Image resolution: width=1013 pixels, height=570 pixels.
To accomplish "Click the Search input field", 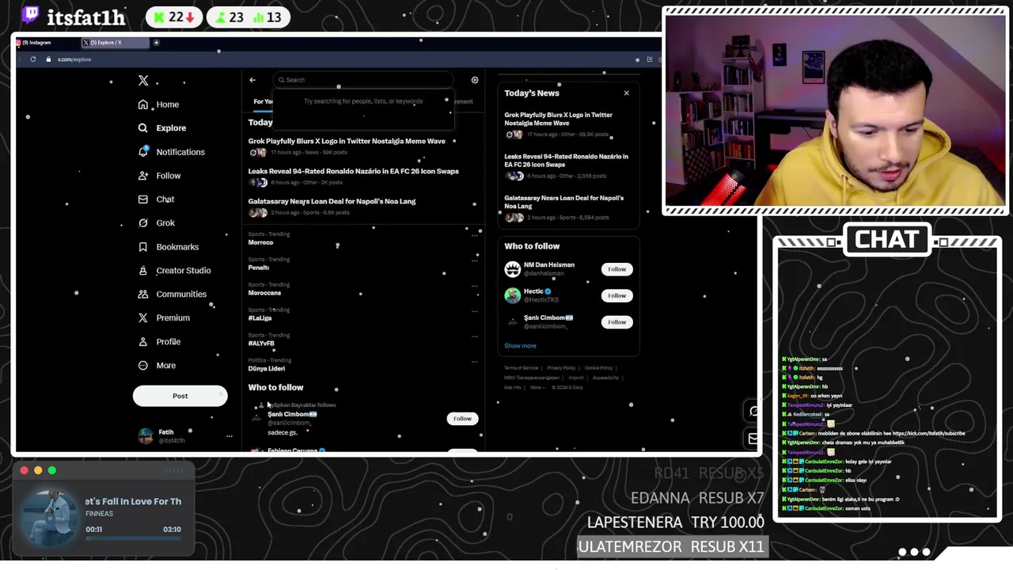I will (x=363, y=80).
